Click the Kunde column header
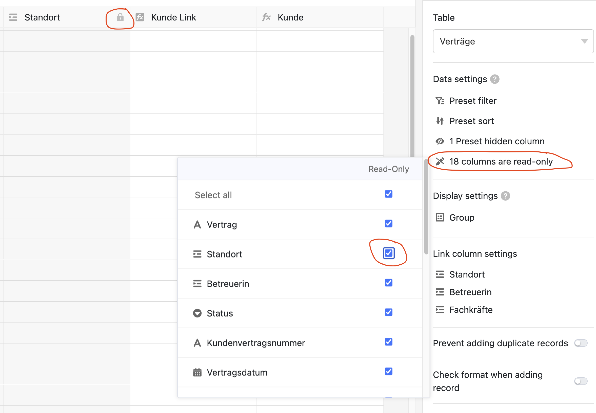 [290, 17]
